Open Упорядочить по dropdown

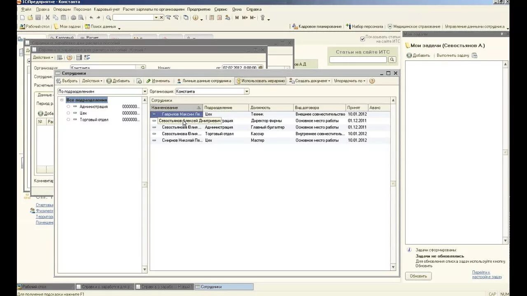pos(350,81)
